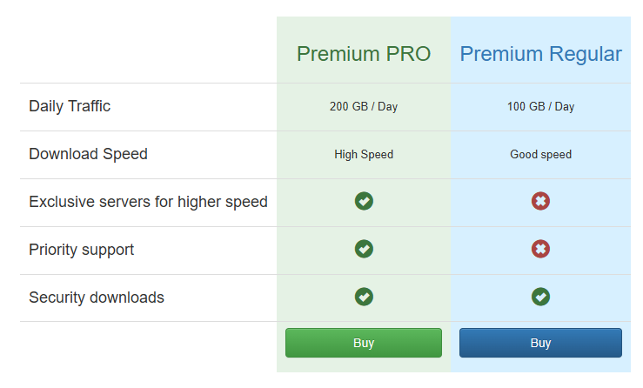643x388 pixels.
Task: Click green checkmark for PRO priority support
Action: point(364,250)
